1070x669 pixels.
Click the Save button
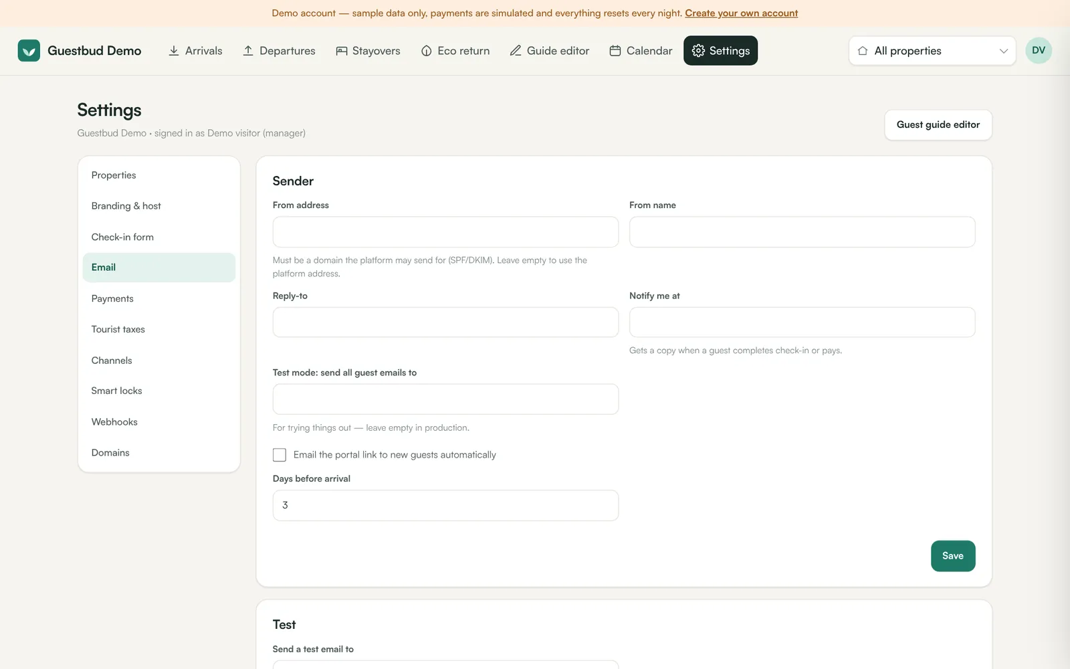point(953,556)
